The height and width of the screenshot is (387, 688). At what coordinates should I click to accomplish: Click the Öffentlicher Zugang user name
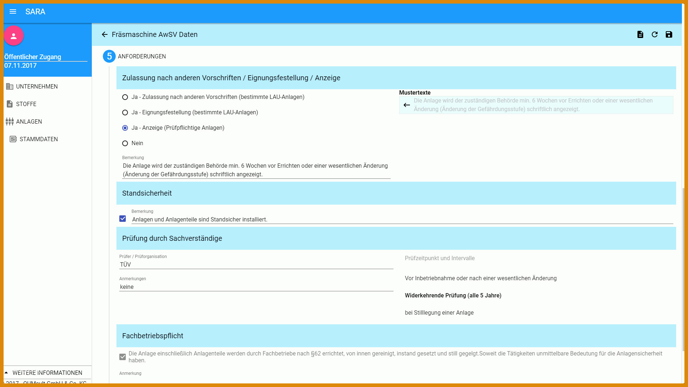tap(33, 57)
